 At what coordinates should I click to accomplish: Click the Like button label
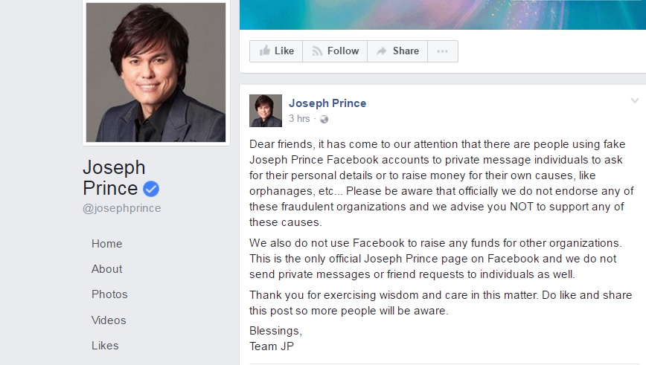coord(284,51)
